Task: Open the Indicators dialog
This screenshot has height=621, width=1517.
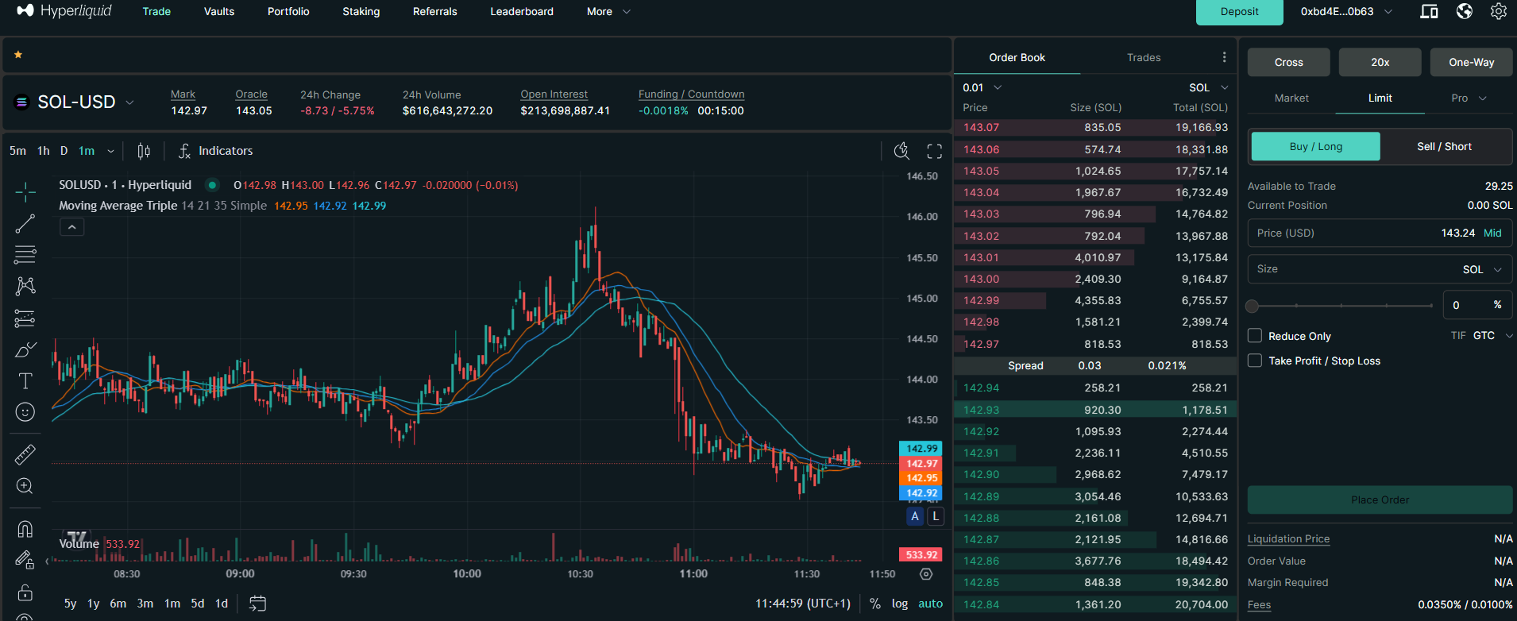Action: pyautogui.click(x=215, y=151)
